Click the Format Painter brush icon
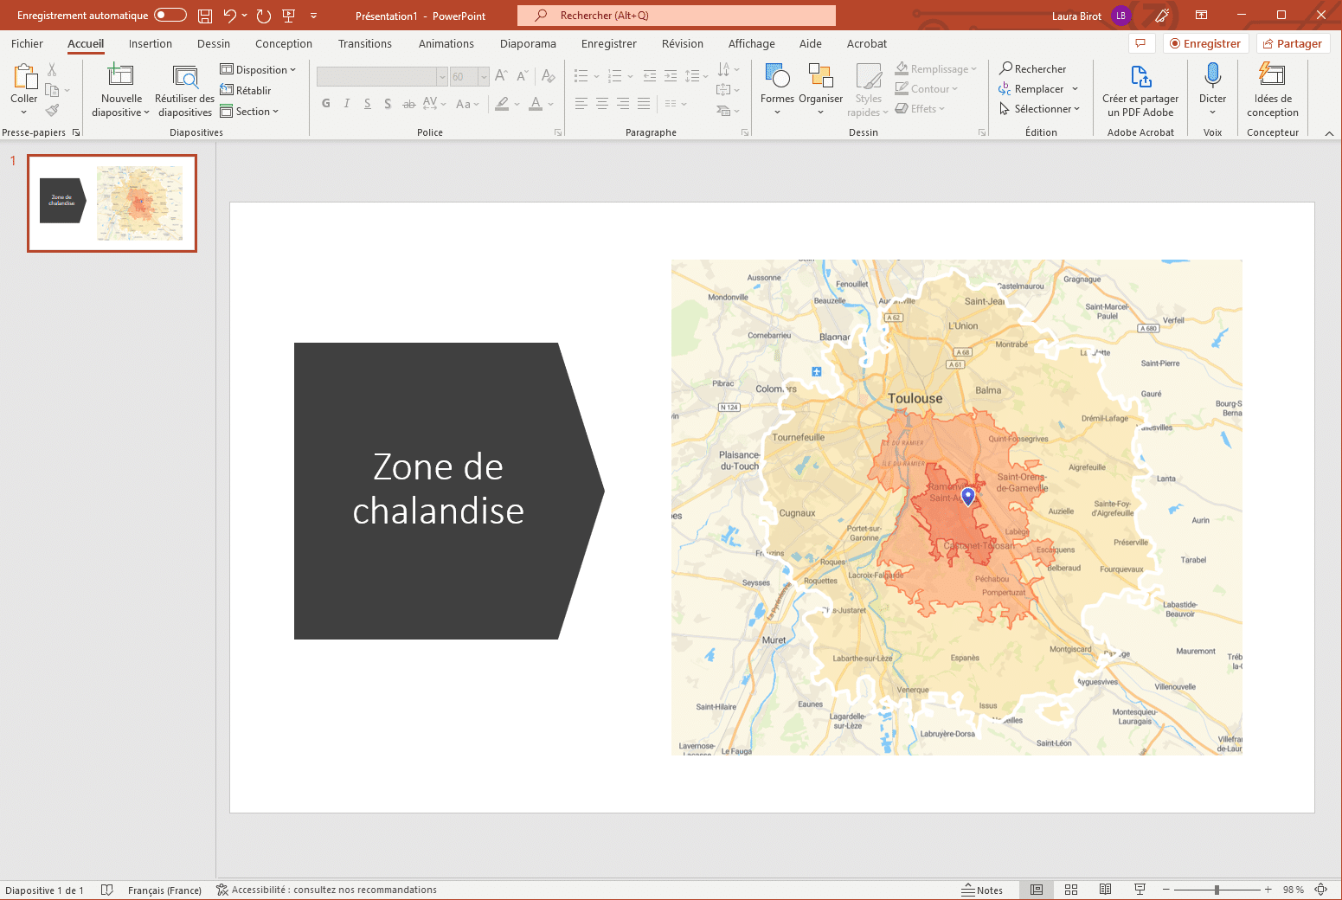This screenshot has width=1342, height=900. [x=53, y=110]
